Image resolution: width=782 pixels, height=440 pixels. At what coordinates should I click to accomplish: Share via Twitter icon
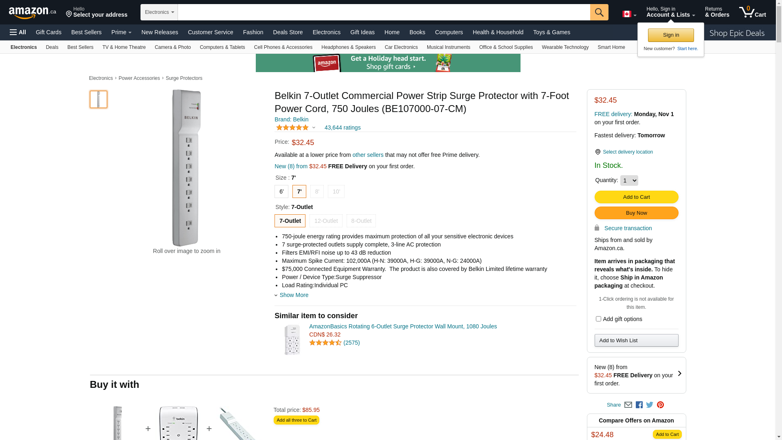(650, 405)
